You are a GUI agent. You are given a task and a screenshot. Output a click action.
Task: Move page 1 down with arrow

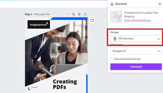click(x=67, y=14)
